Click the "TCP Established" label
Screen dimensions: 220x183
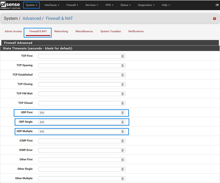[x=22, y=75]
